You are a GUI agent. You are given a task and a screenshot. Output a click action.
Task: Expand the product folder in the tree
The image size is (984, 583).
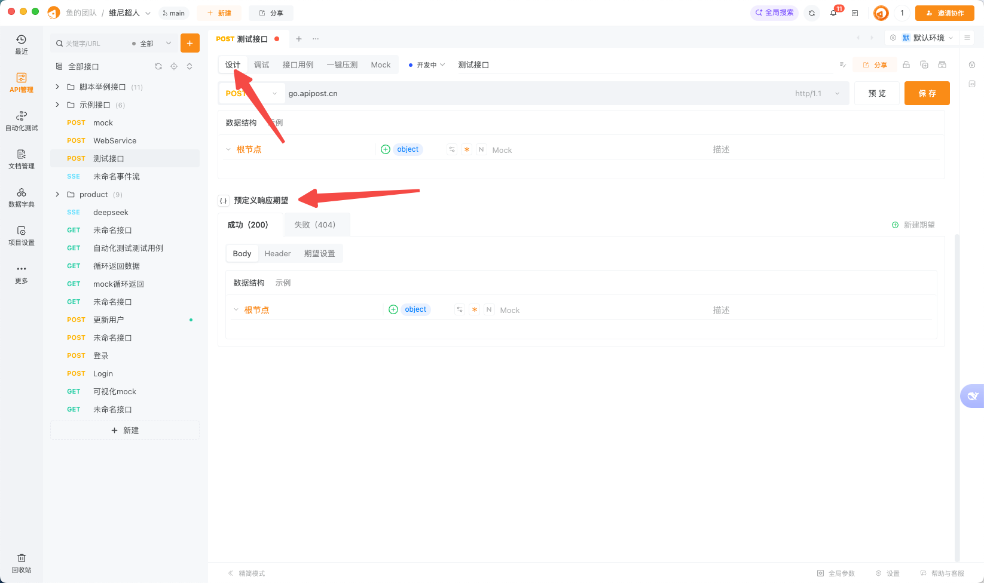click(57, 194)
